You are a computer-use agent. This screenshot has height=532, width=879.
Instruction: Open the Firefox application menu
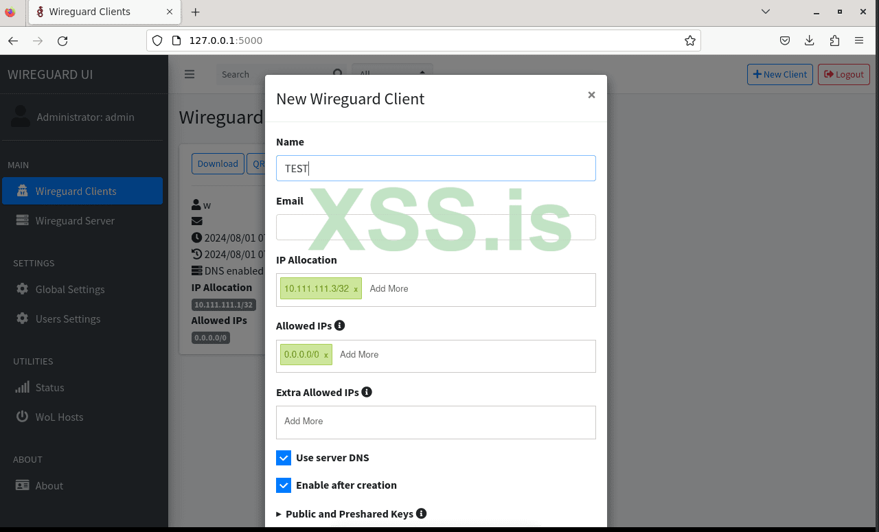point(859,41)
